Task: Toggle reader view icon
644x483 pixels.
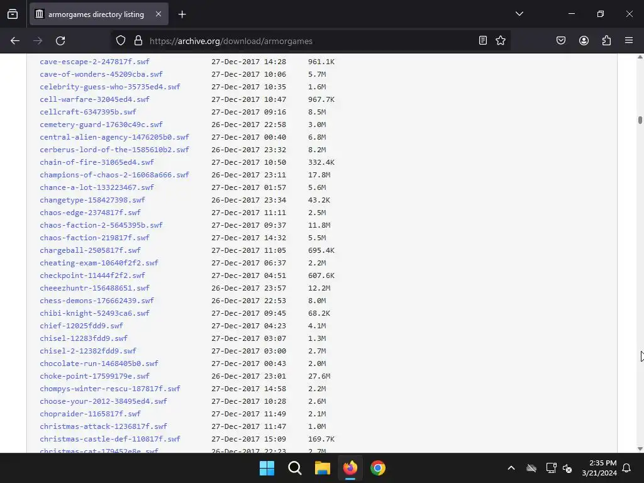Action: tap(483, 40)
